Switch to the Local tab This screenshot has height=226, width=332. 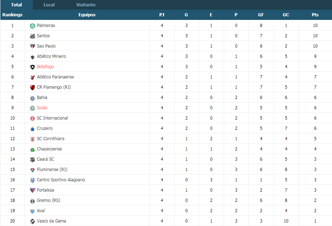[49, 5]
